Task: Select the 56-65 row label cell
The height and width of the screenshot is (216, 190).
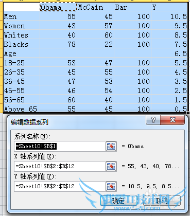Action: point(22,100)
